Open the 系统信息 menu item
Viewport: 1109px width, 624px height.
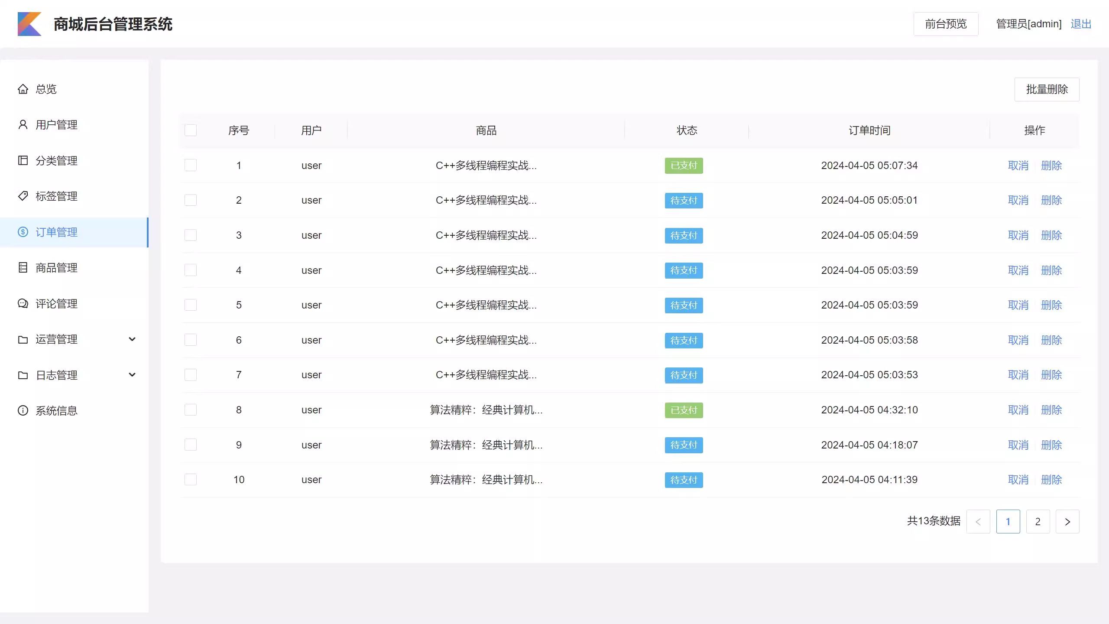[x=74, y=410]
